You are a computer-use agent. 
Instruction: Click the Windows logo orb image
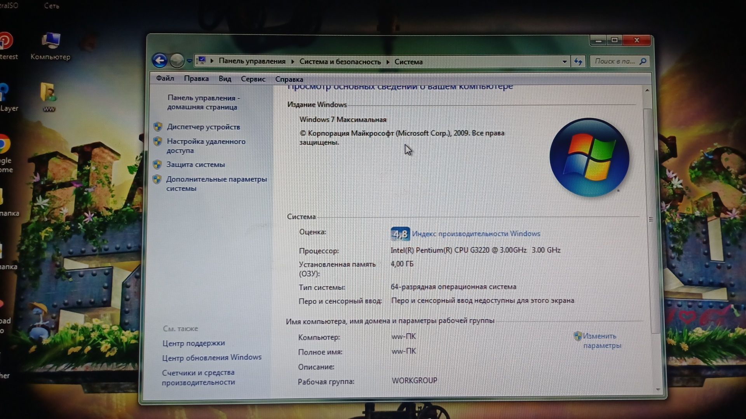pos(589,158)
